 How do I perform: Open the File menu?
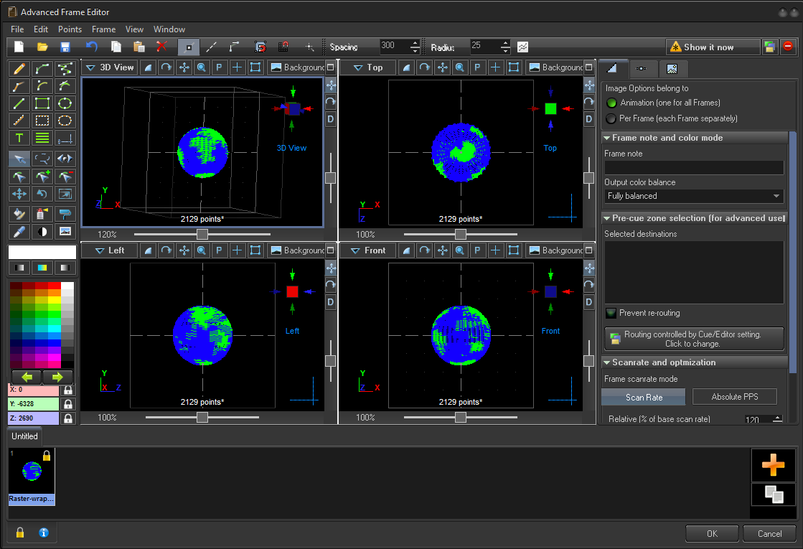17,29
